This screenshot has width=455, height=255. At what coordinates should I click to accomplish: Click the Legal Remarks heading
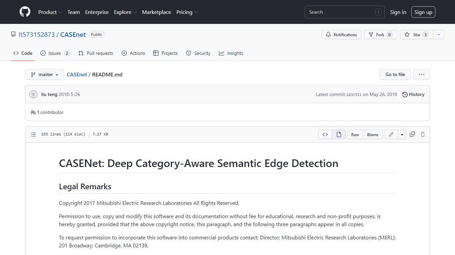point(85,187)
